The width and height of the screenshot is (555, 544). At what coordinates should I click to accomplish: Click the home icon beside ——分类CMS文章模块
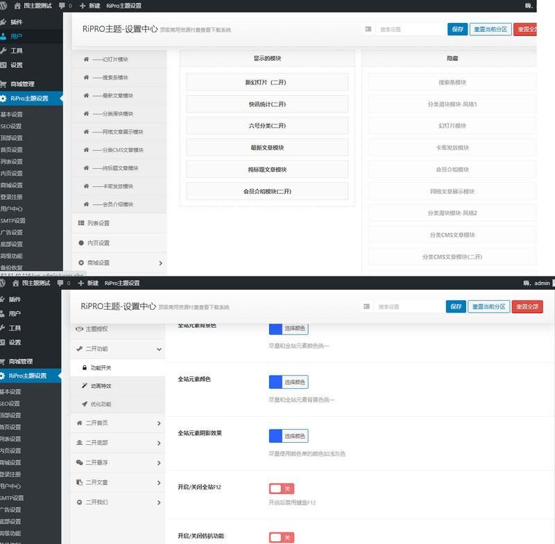point(86,150)
